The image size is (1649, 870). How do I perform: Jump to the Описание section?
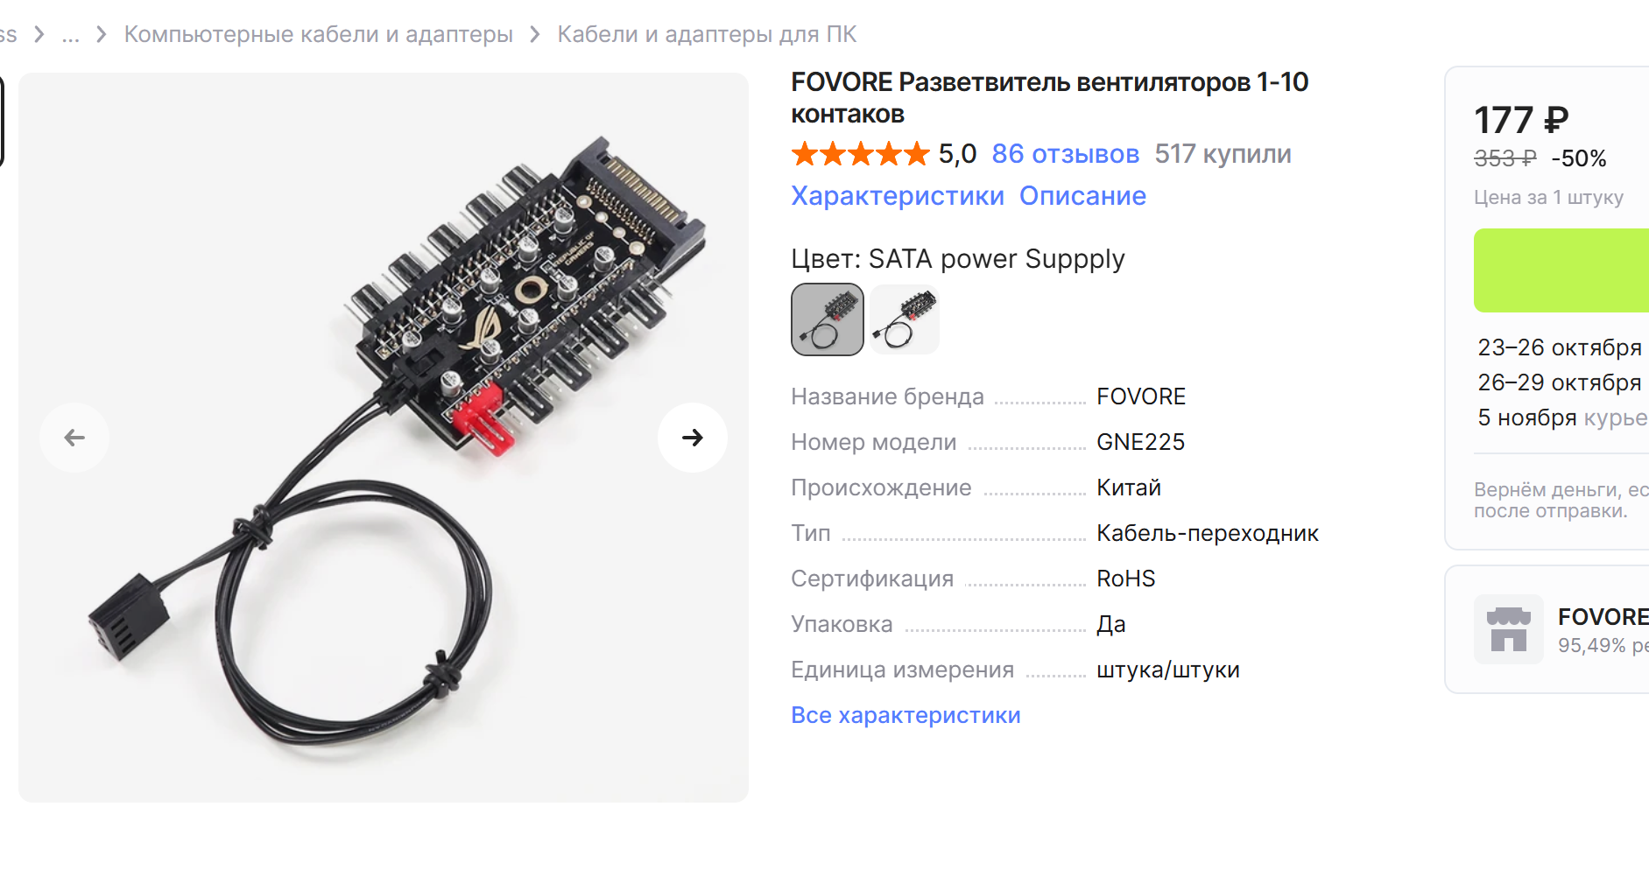tap(1082, 196)
